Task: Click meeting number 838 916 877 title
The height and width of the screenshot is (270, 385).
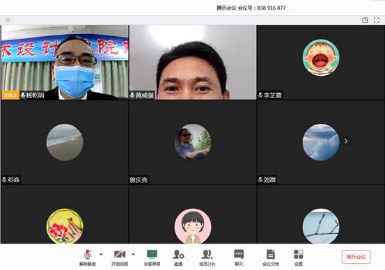Action: coord(251,8)
